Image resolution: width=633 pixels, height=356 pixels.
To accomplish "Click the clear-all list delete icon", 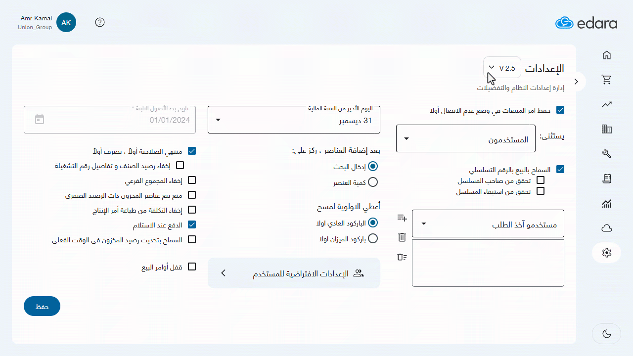I will coord(402,257).
